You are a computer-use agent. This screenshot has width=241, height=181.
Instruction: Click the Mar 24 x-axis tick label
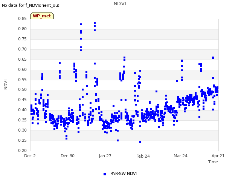[x=180, y=156]
